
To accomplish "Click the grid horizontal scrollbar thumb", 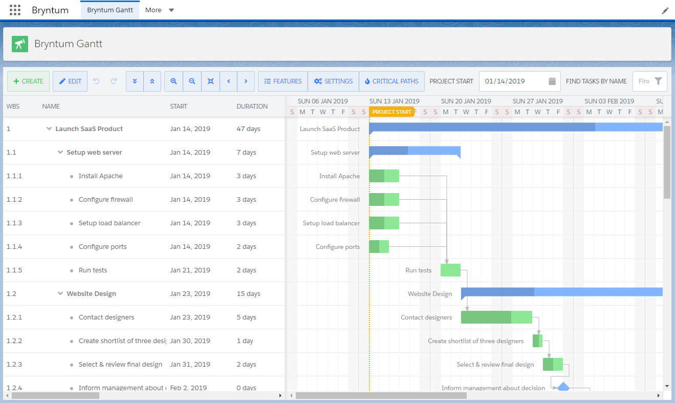I will pos(55,396).
